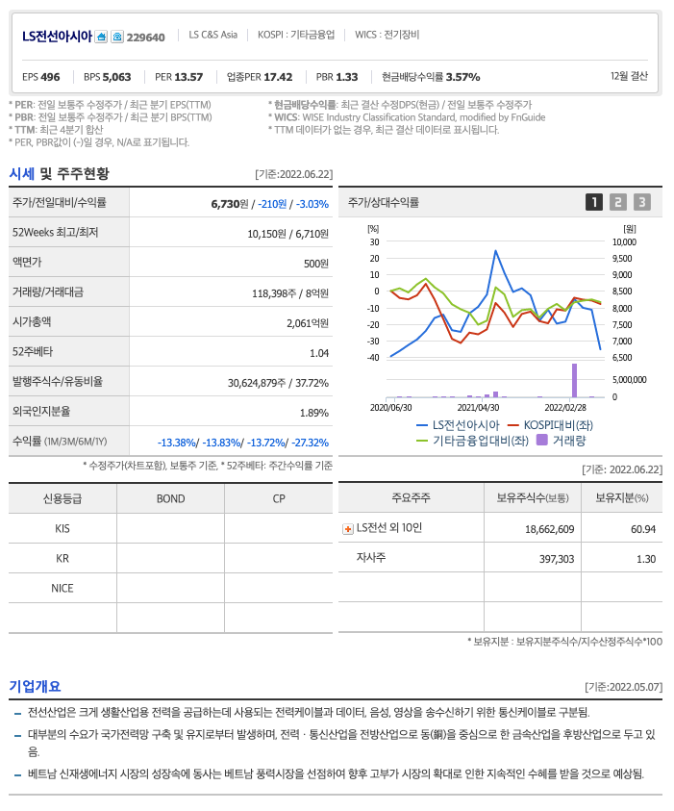
Task: Click the [기준:2022.05.07] date label
Action: (623, 687)
